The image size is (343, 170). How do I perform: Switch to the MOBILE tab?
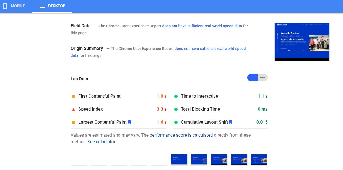(14, 6)
